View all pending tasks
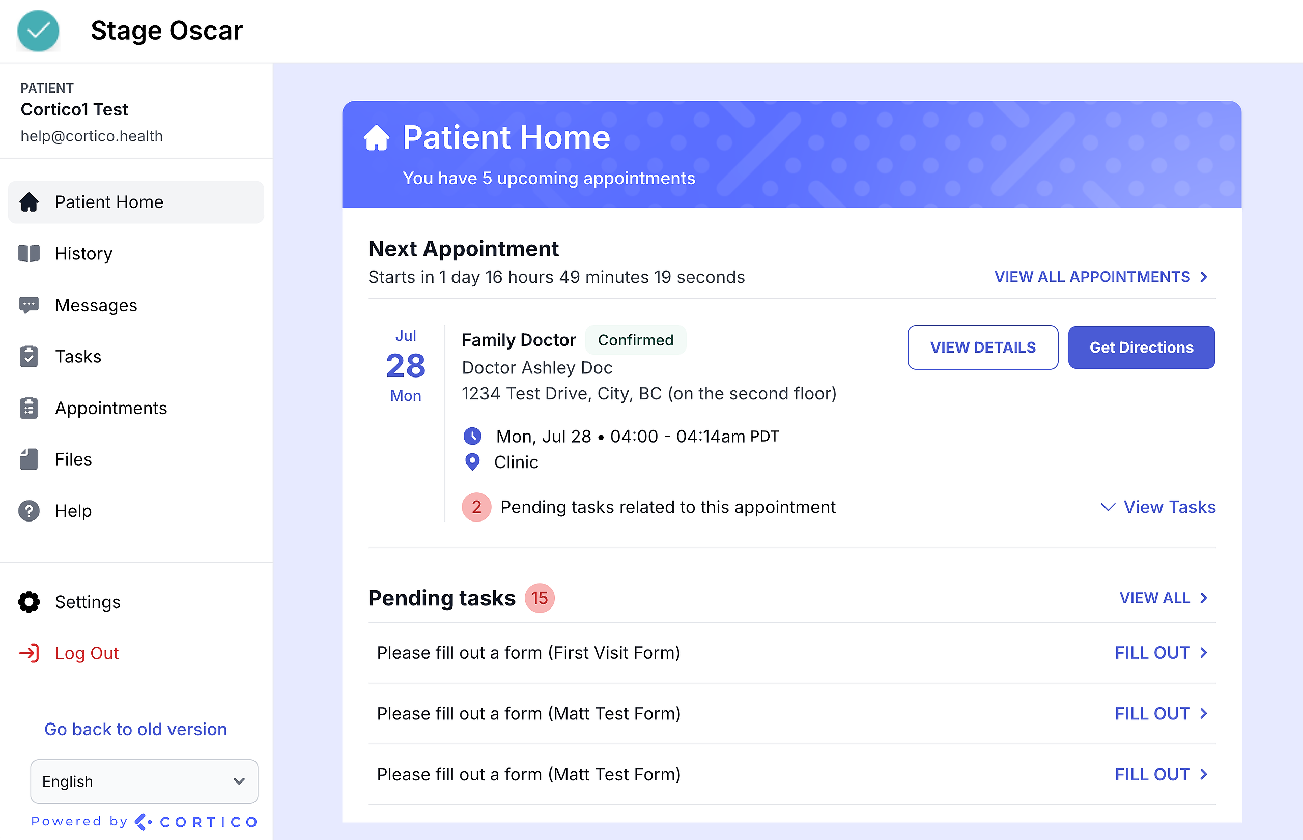 coord(1163,598)
